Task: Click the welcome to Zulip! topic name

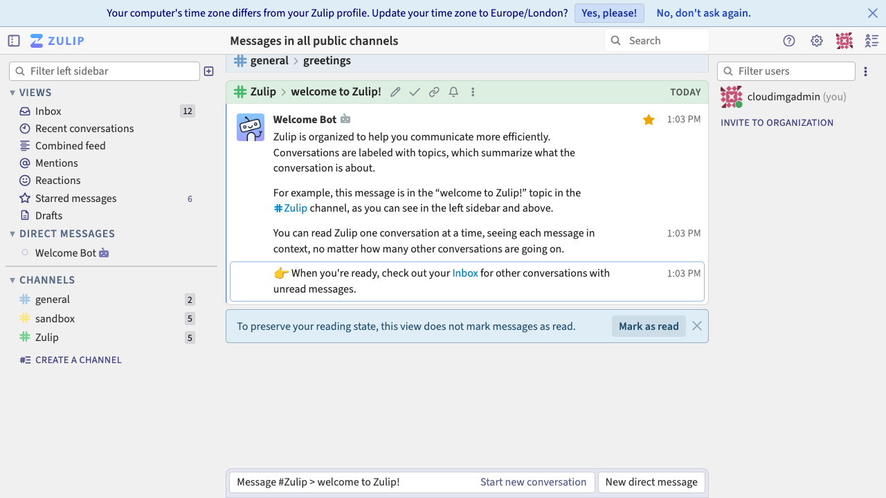Action: (336, 92)
